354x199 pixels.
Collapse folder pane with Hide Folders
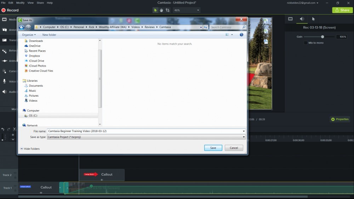click(30, 149)
